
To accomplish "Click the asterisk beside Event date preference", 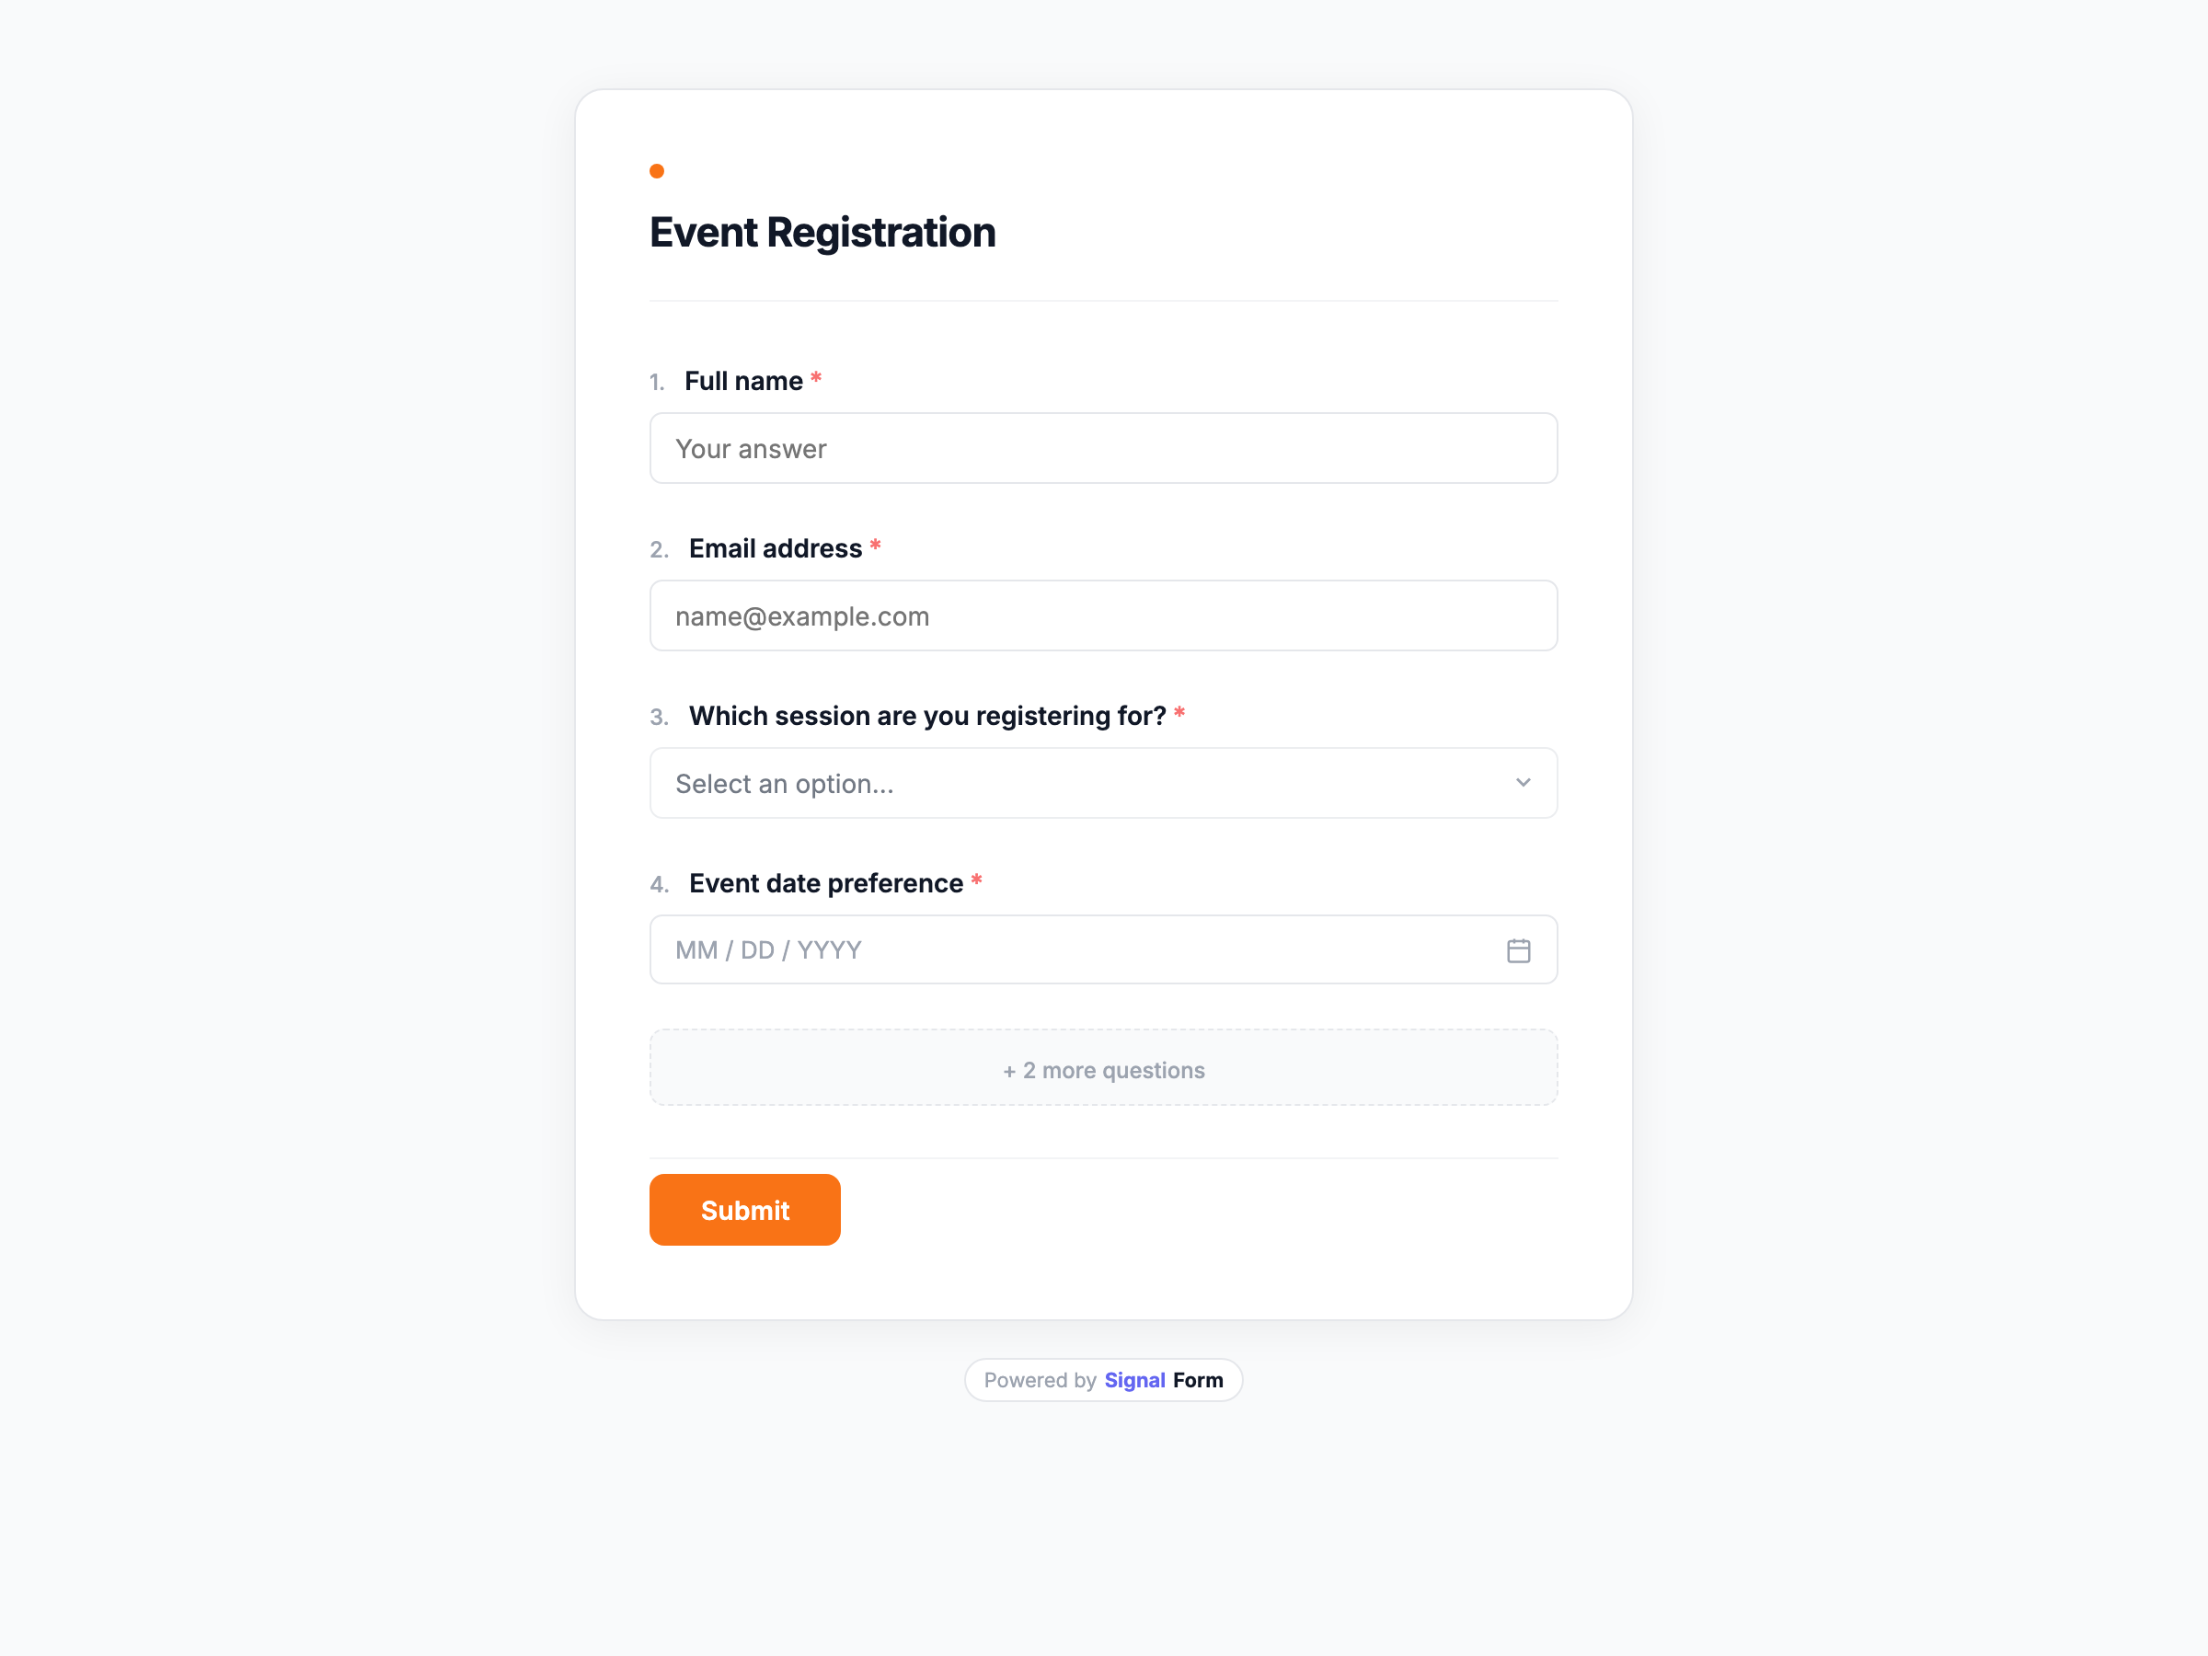I will [x=976, y=880].
